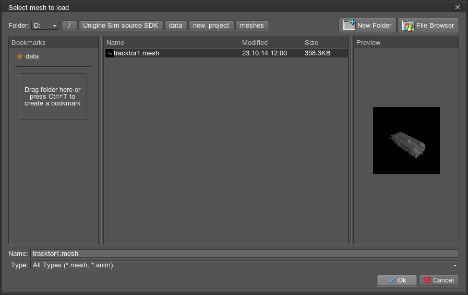Navigate to meshes path segment
The width and height of the screenshot is (468, 295).
pos(252,26)
